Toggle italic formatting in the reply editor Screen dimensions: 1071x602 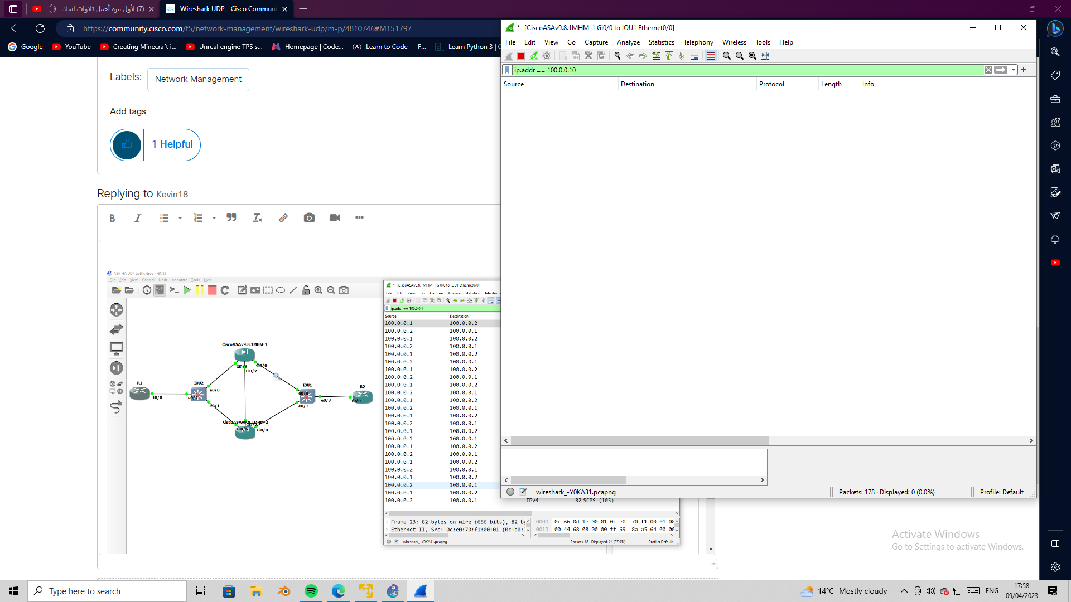coord(138,218)
